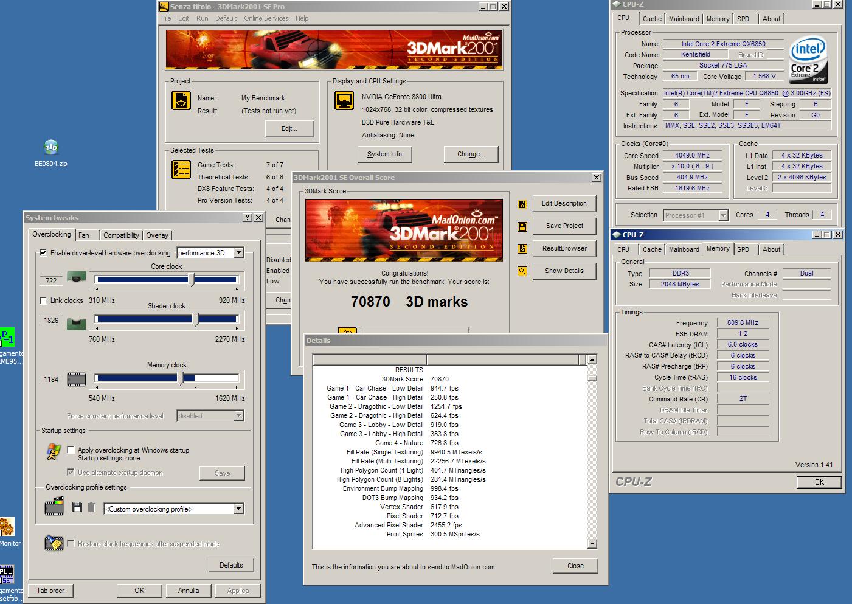Click the Intel Core 2 Extreme logo

click(x=808, y=60)
